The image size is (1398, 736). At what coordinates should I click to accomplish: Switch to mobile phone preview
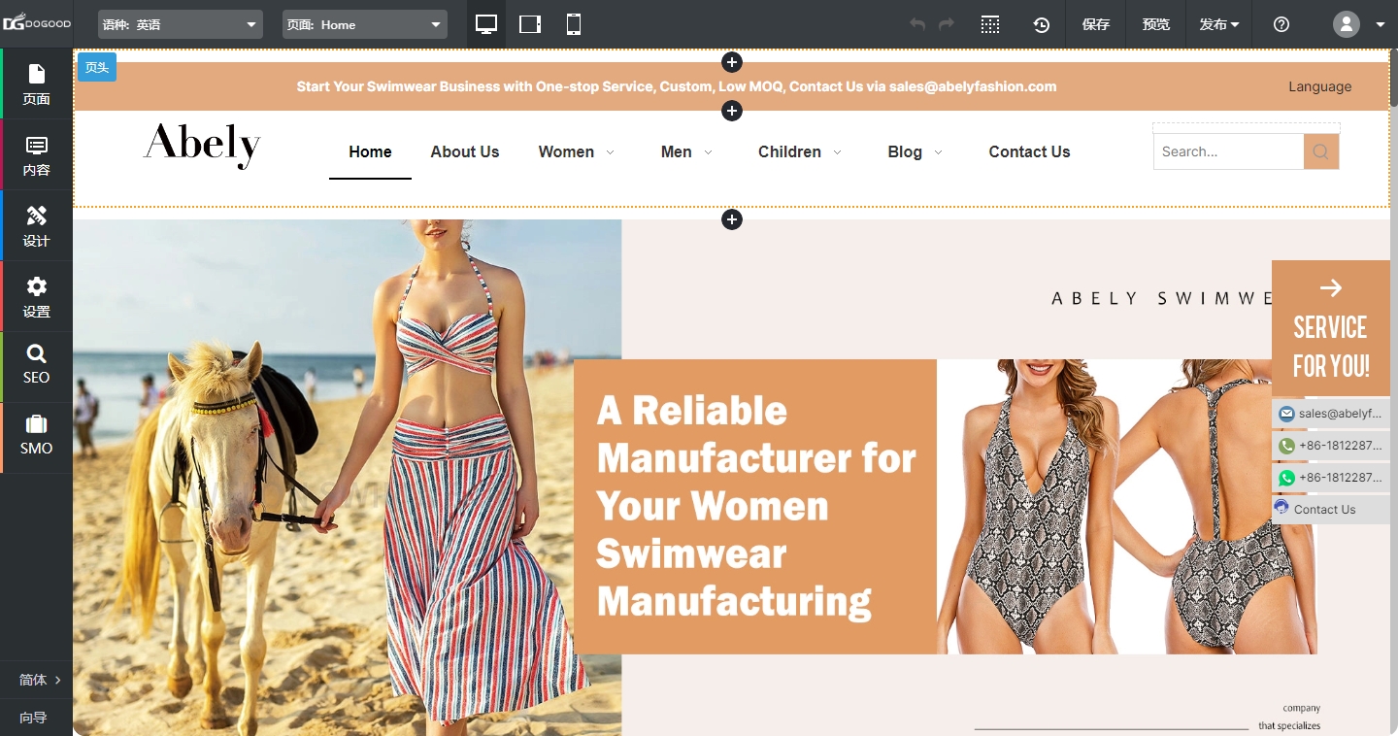(x=574, y=24)
